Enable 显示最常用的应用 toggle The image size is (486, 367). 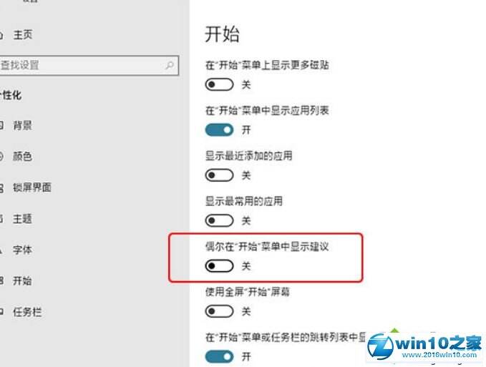click(219, 220)
